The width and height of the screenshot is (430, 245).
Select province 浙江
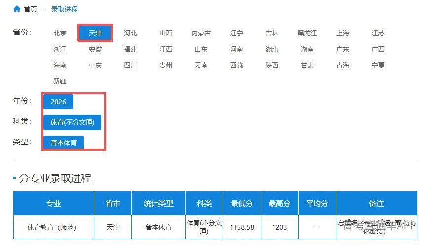(60, 49)
